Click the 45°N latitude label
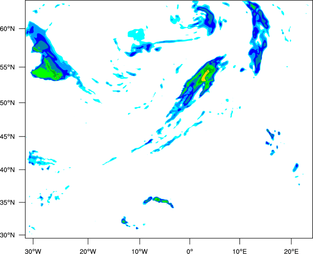 click(7, 137)
